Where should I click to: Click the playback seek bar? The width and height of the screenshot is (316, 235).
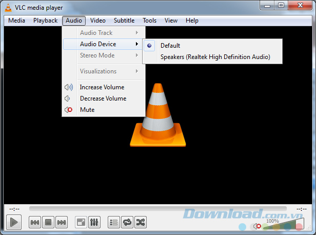[x=158, y=208]
